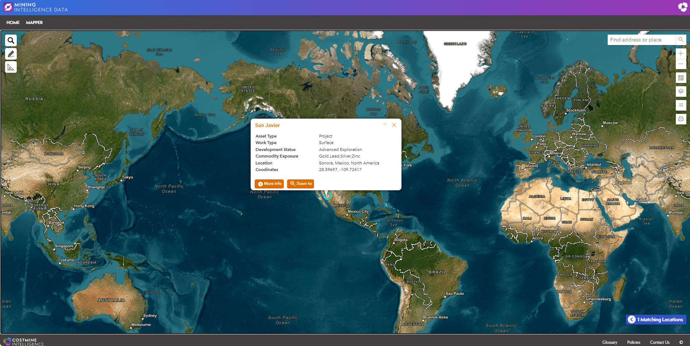The image size is (690, 346).
Task: Select coordinates 28.59697, -109.72417 text
Action: 340,170
